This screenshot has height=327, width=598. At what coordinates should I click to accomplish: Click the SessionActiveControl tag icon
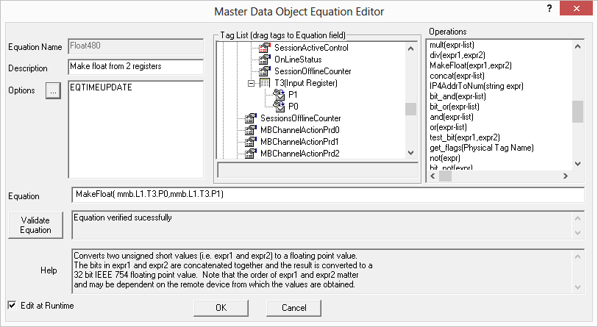[265, 48]
